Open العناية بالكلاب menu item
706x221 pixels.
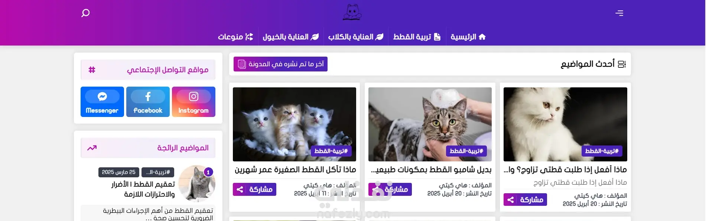coord(355,37)
